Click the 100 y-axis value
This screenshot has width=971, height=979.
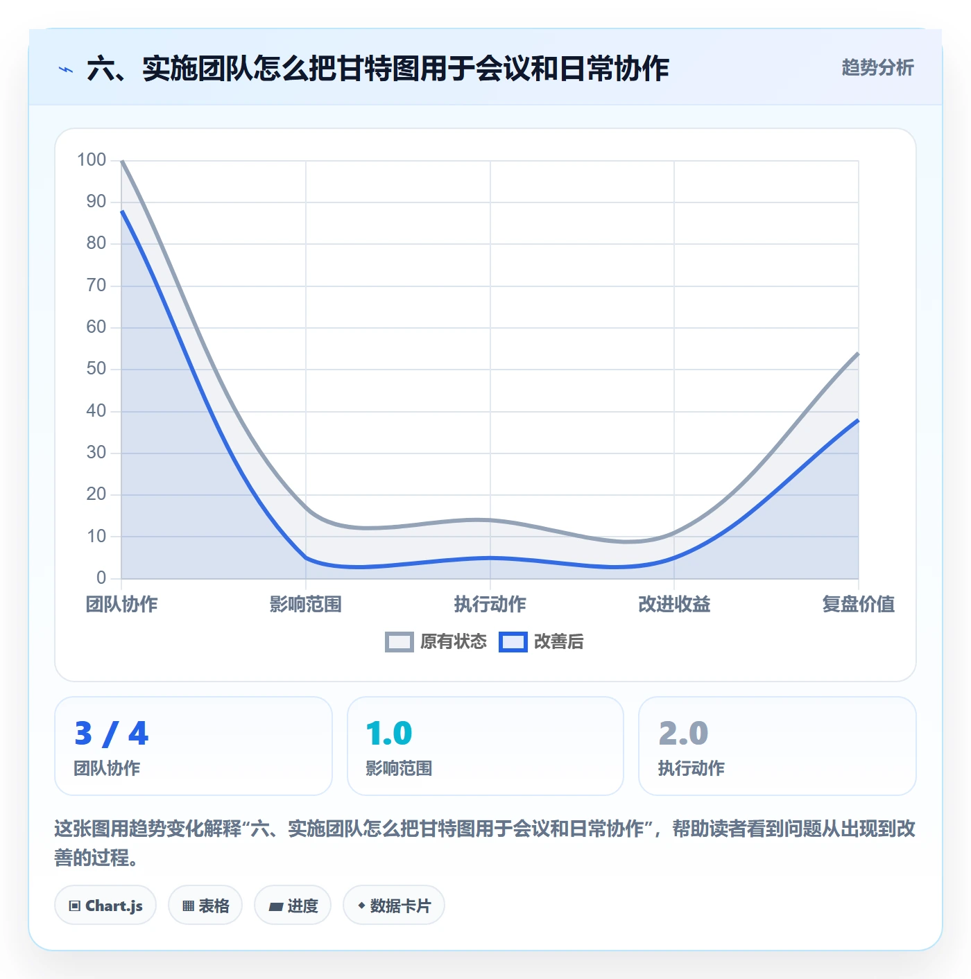[x=92, y=160]
